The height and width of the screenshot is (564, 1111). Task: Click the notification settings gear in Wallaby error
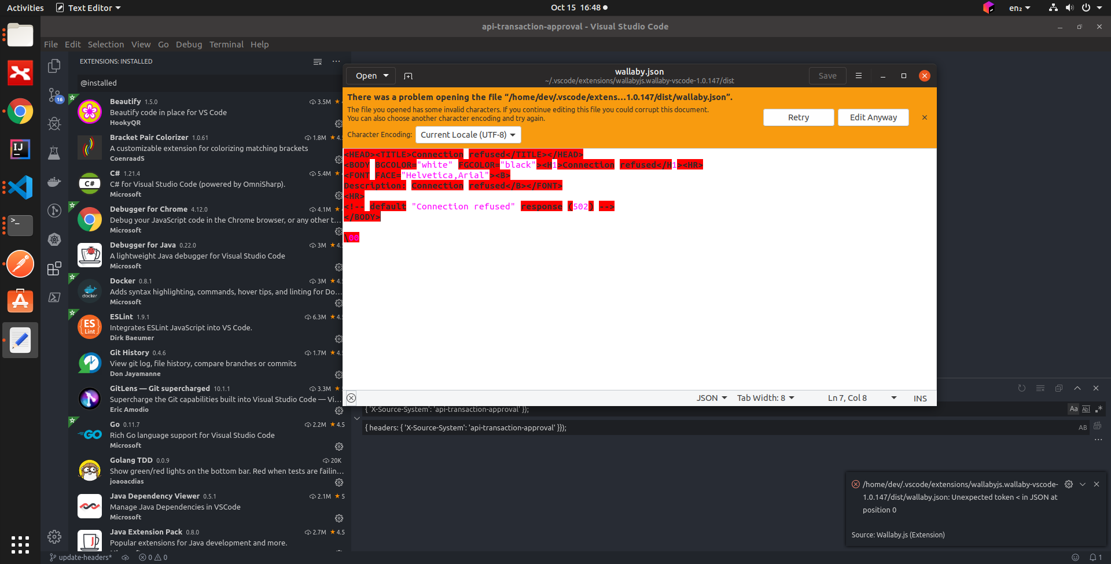pos(1069,484)
